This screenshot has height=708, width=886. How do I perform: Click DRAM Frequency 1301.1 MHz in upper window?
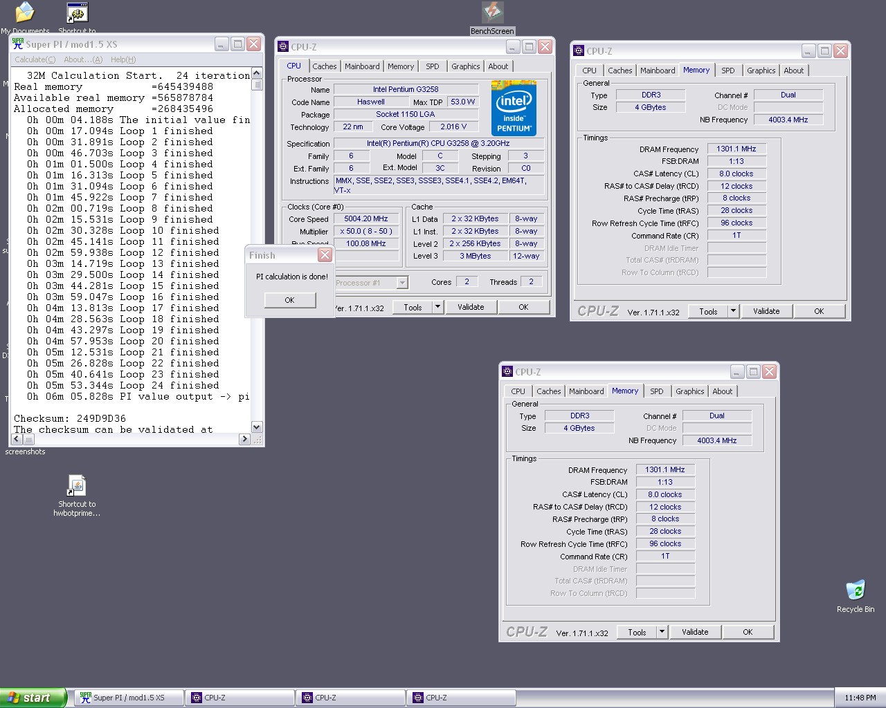(x=736, y=149)
